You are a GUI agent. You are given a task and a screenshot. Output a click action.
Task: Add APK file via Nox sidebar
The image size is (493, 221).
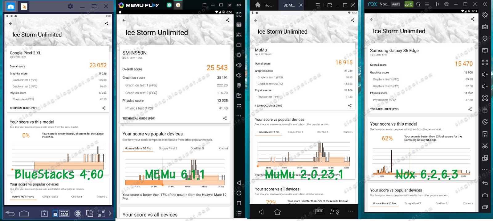tap(485, 134)
